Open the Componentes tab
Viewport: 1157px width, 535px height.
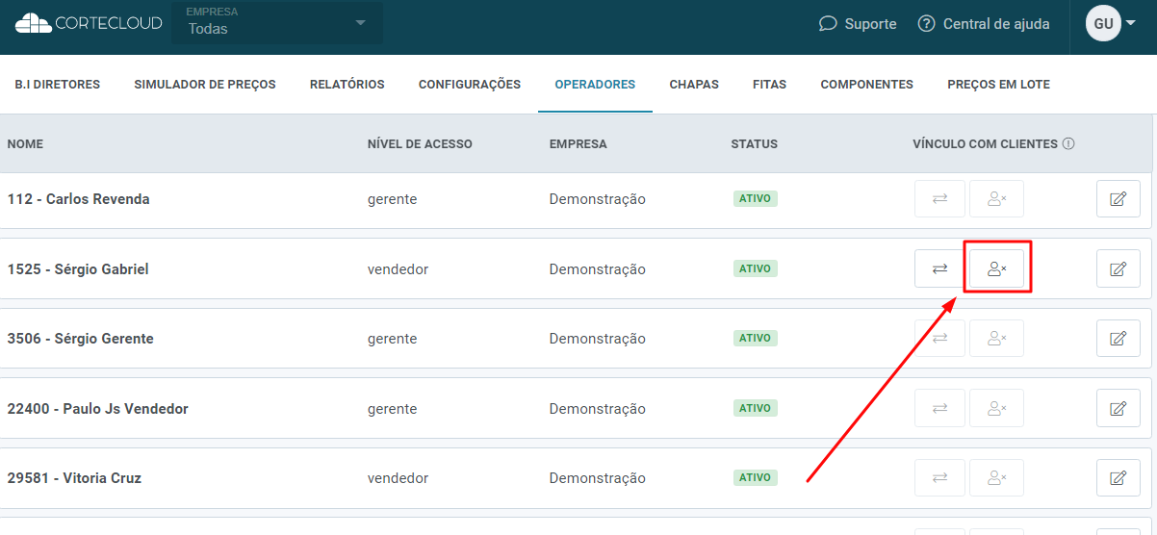(x=866, y=85)
